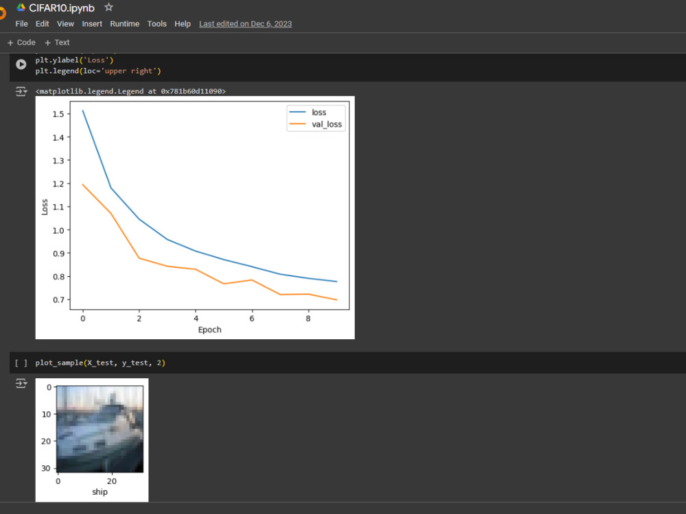Run the first code cell's play button
686x514 pixels.
[x=21, y=64]
